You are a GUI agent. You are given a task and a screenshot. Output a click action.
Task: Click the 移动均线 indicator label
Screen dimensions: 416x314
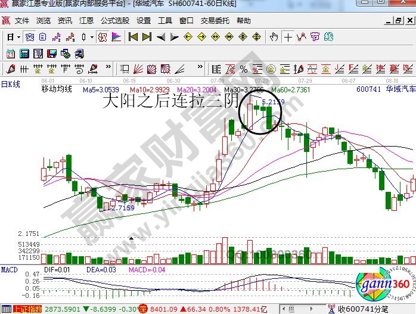[x=57, y=89]
